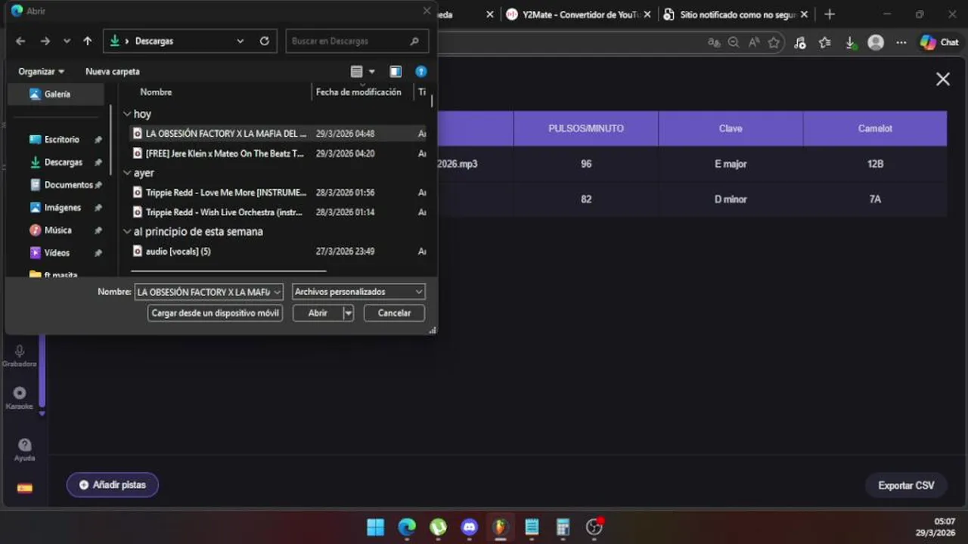This screenshot has width=968, height=544.
Task: Open the media control music icon
Action: (800, 43)
